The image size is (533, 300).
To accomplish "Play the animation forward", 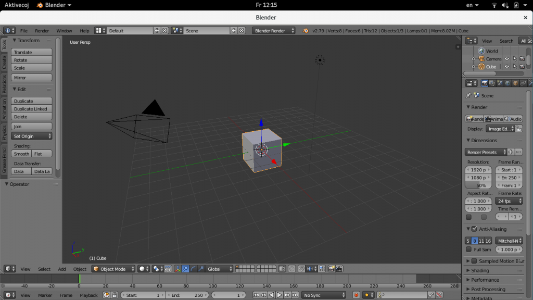I will pos(279,295).
